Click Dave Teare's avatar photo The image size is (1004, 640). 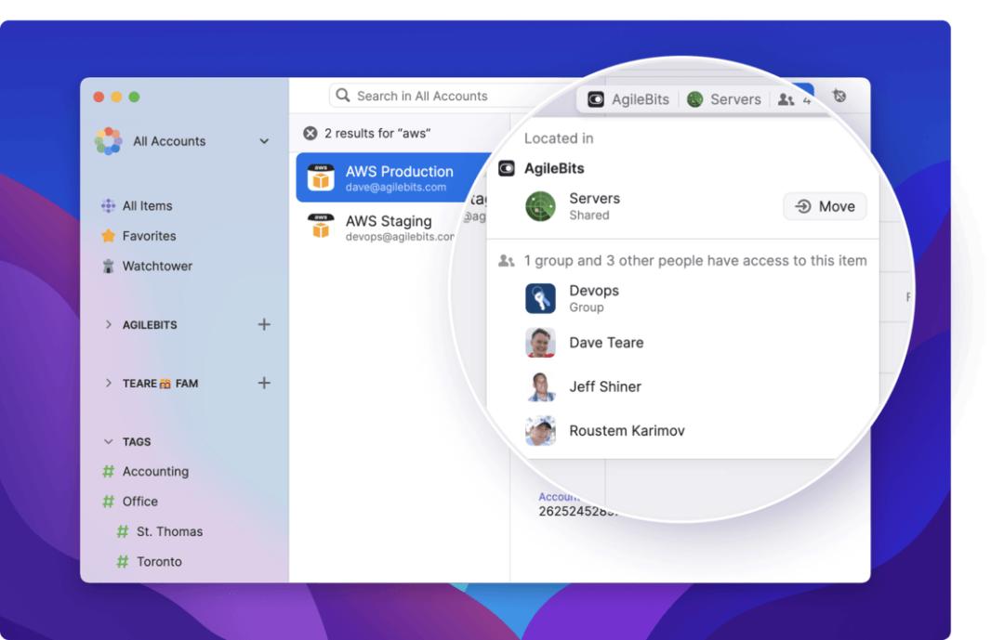coord(540,343)
